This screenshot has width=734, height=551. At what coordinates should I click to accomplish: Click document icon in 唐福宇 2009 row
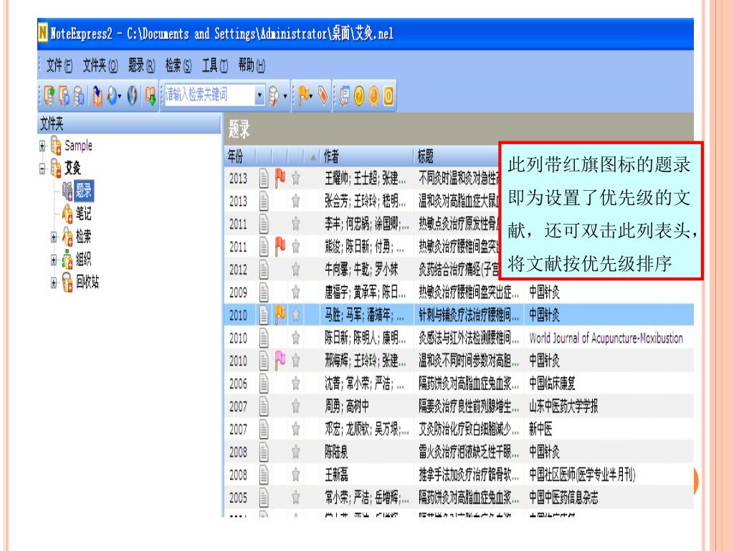pyautogui.click(x=264, y=292)
